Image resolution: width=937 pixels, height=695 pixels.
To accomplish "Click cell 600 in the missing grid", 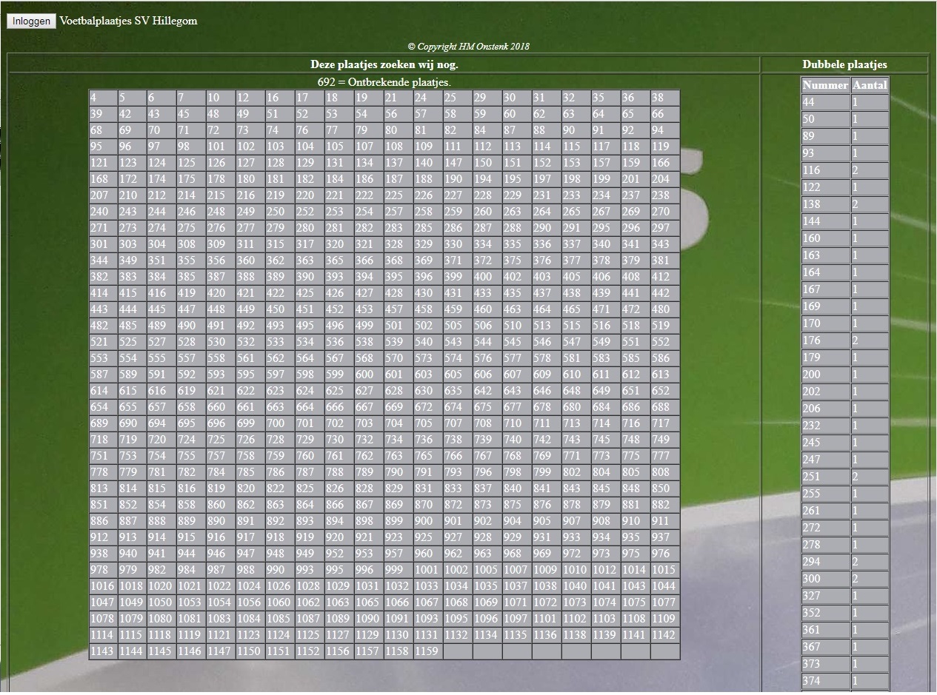I will 369,375.
